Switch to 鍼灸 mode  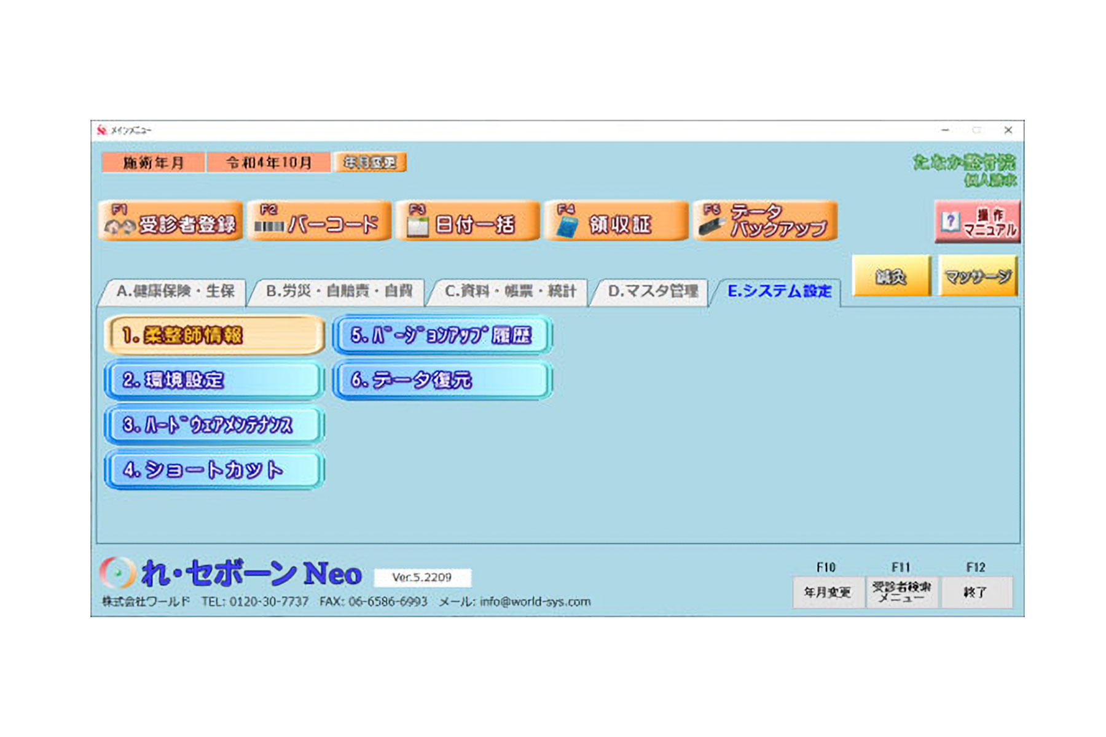coord(891,277)
